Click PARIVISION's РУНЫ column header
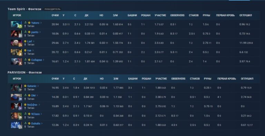This screenshot has height=136, width=265. click(x=207, y=79)
